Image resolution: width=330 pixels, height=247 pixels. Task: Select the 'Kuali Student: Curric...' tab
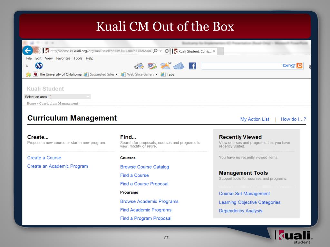coord(193,51)
